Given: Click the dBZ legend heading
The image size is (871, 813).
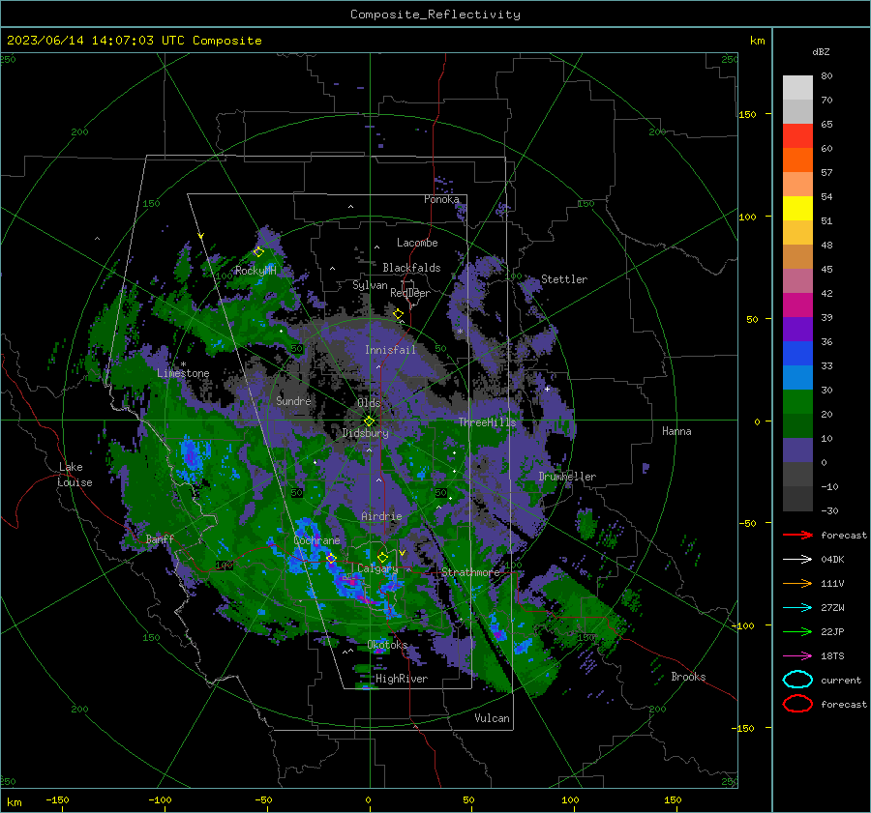Looking at the screenshot, I should (x=821, y=52).
